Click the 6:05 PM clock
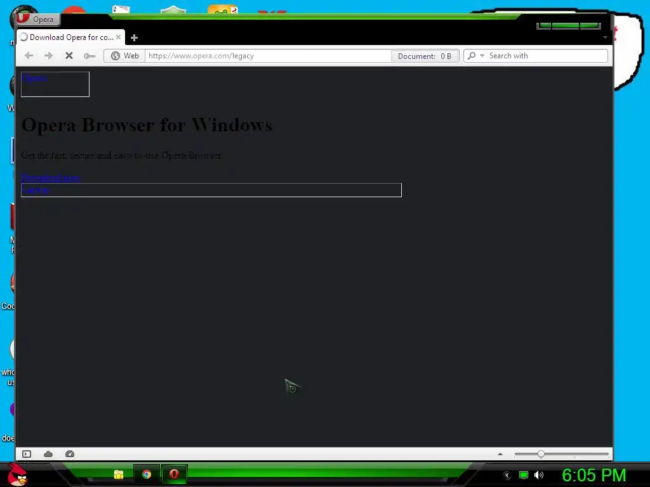Screen dimensions: 650x487 (x=594, y=475)
